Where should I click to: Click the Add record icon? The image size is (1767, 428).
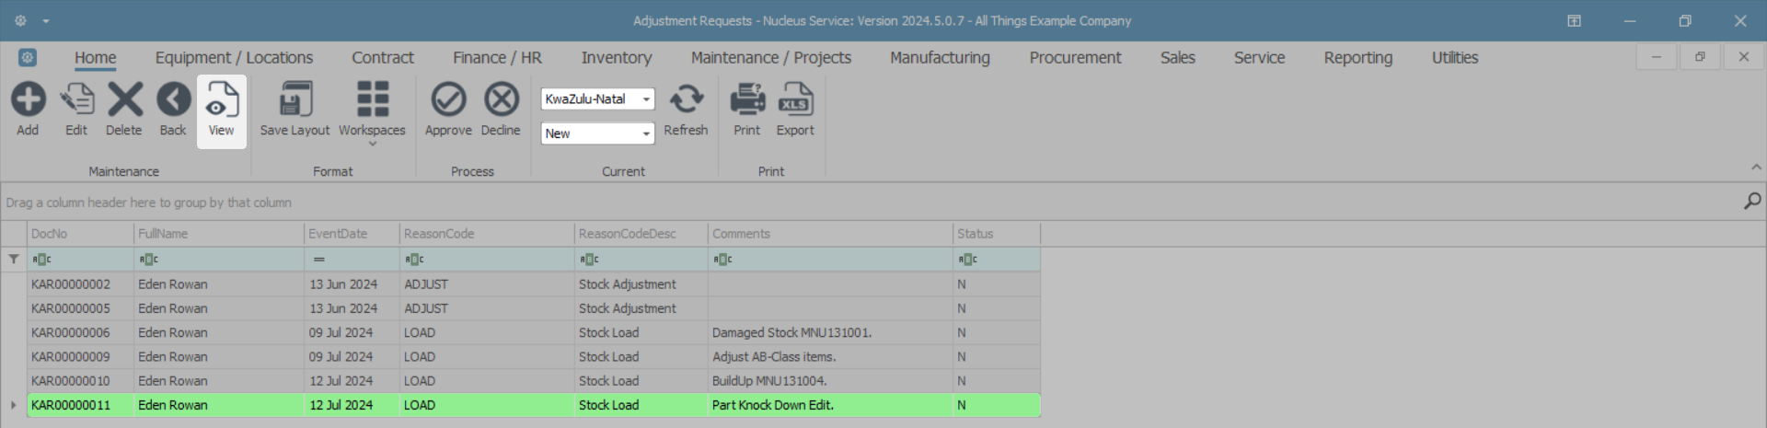click(x=28, y=99)
